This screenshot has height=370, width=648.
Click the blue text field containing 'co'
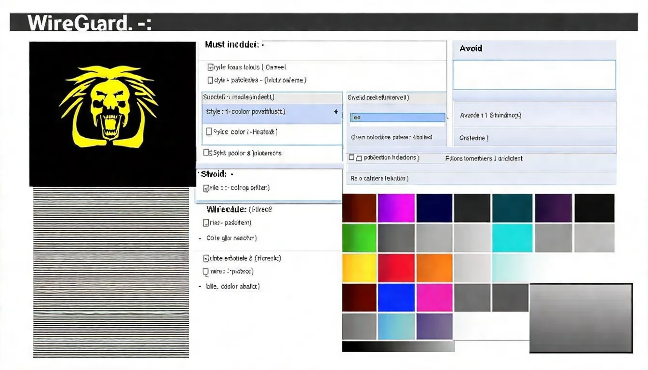point(398,118)
